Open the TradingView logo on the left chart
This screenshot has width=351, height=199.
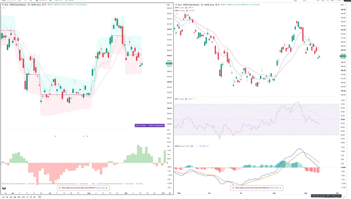pos(4,189)
